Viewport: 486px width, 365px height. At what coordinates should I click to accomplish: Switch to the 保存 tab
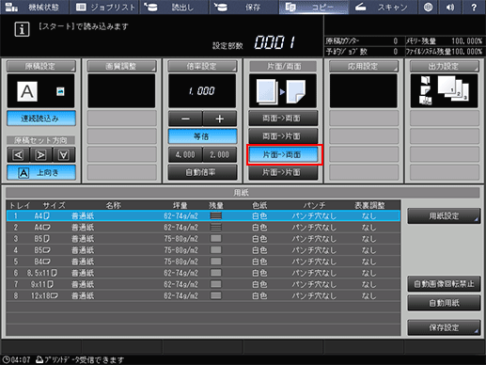(244, 8)
